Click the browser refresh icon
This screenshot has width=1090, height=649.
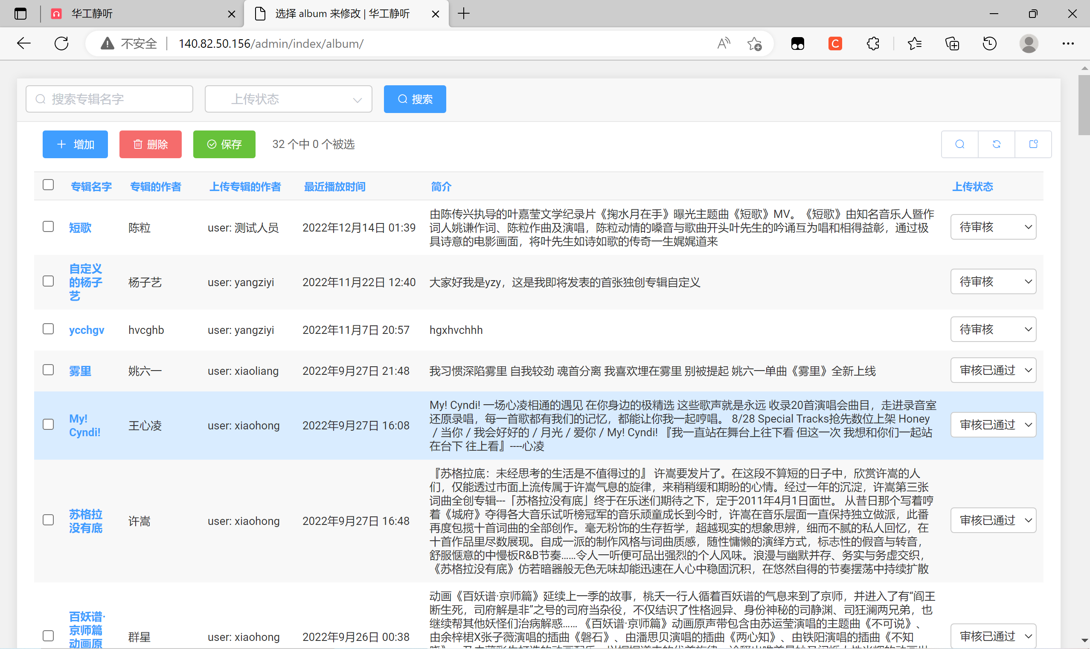61,43
